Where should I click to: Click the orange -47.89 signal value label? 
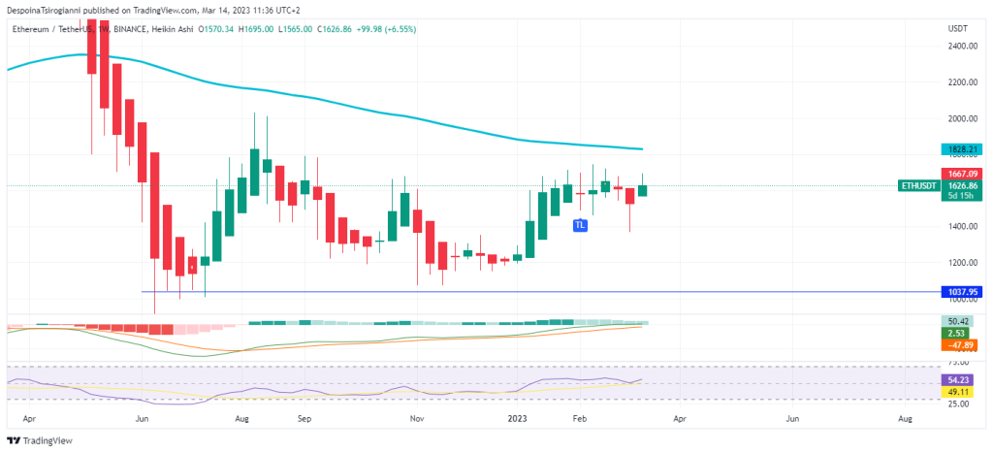pos(960,344)
